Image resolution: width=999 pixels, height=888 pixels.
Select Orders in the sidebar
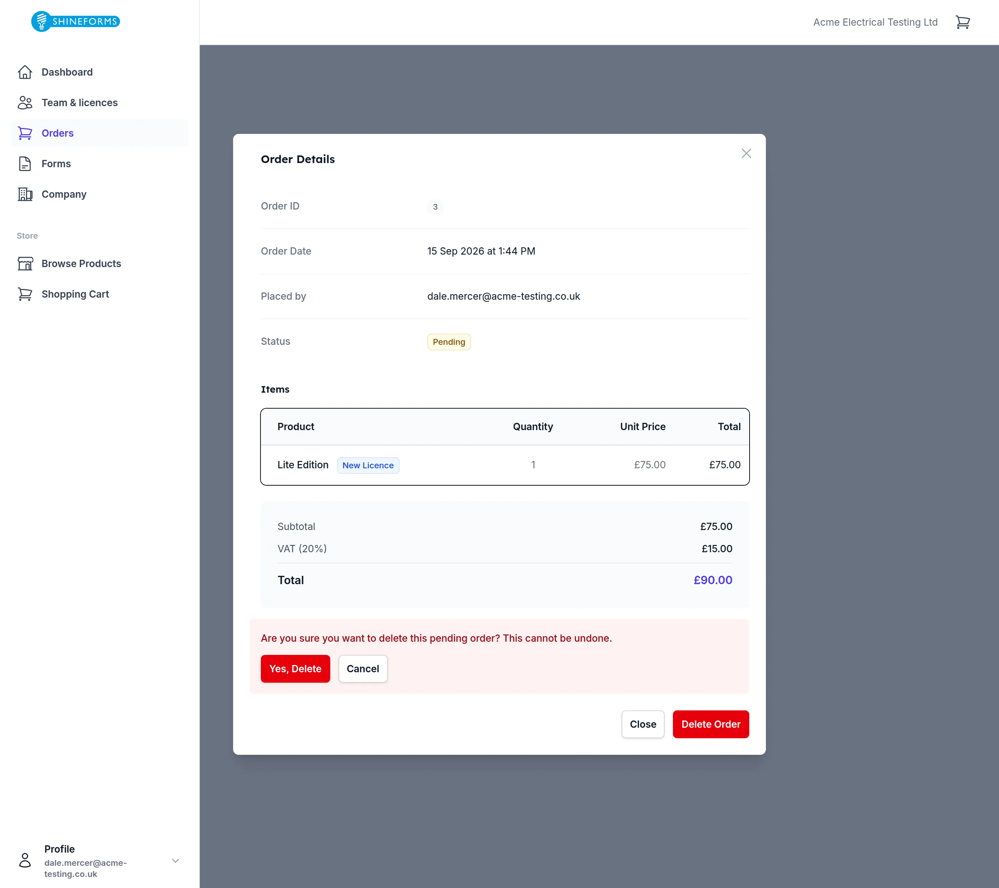[x=100, y=133]
